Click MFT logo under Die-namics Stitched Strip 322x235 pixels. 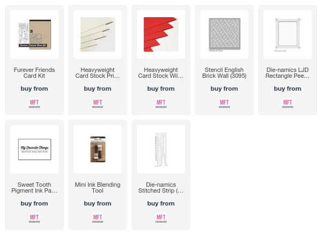pos(161,218)
